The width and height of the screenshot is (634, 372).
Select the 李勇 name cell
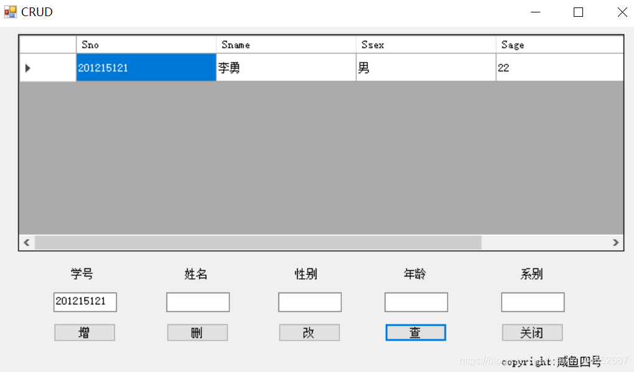point(286,68)
